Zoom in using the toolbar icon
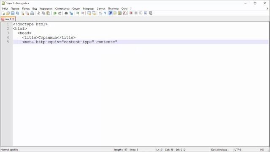This screenshot has height=152, width=270. (x=78, y=13)
